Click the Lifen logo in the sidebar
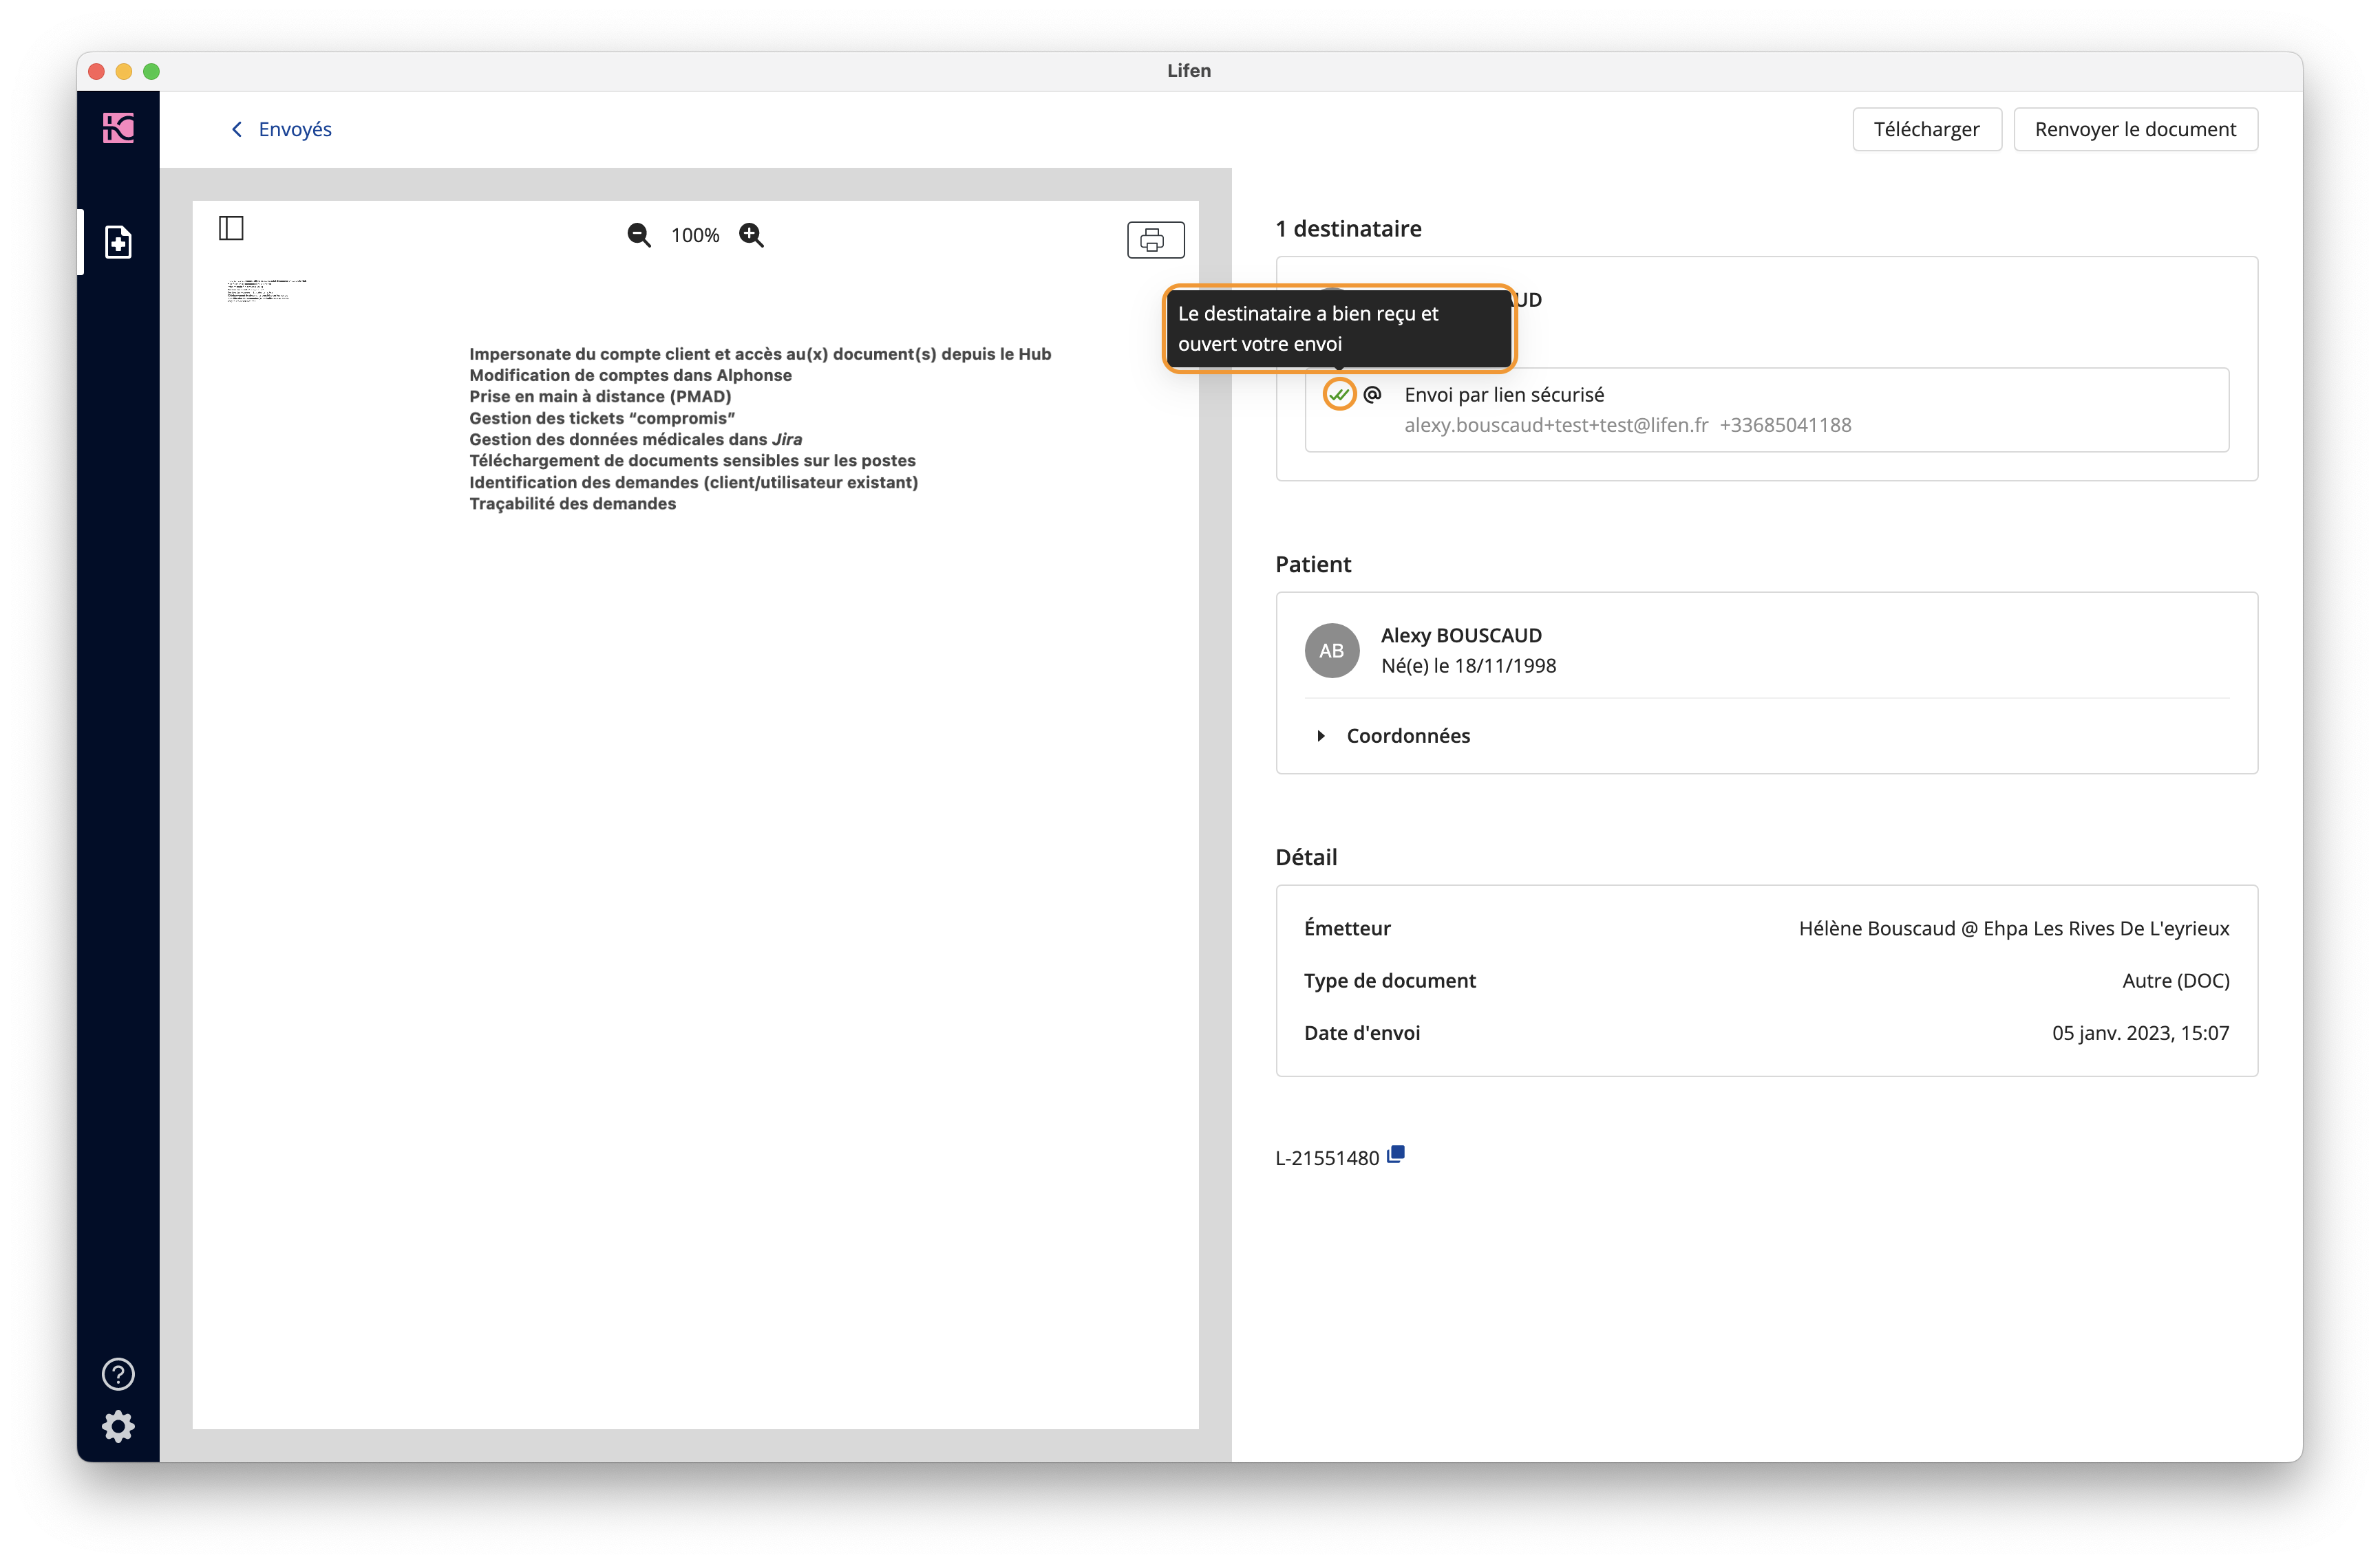Image resolution: width=2380 pixels, height=1564 pixels. pyautogui.click(x=118, y=128)
